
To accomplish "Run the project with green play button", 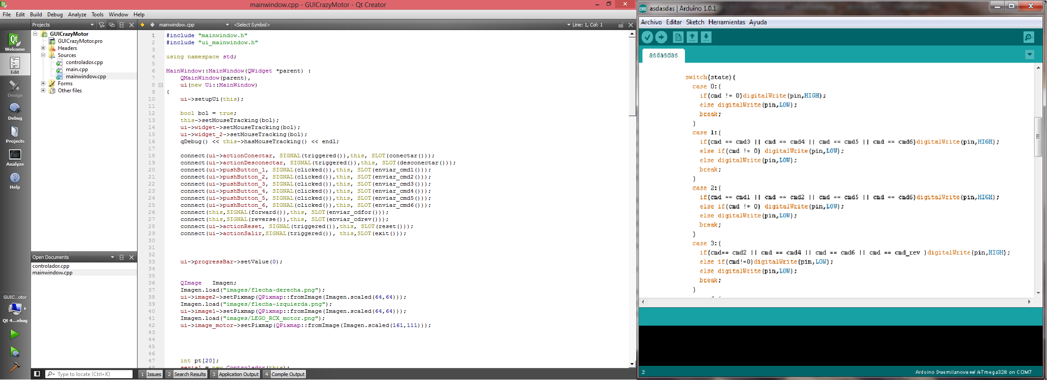I will tap(15, 334).
